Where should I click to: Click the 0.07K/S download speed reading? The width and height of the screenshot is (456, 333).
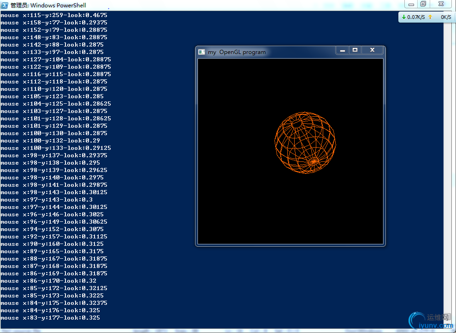(416, 17)
